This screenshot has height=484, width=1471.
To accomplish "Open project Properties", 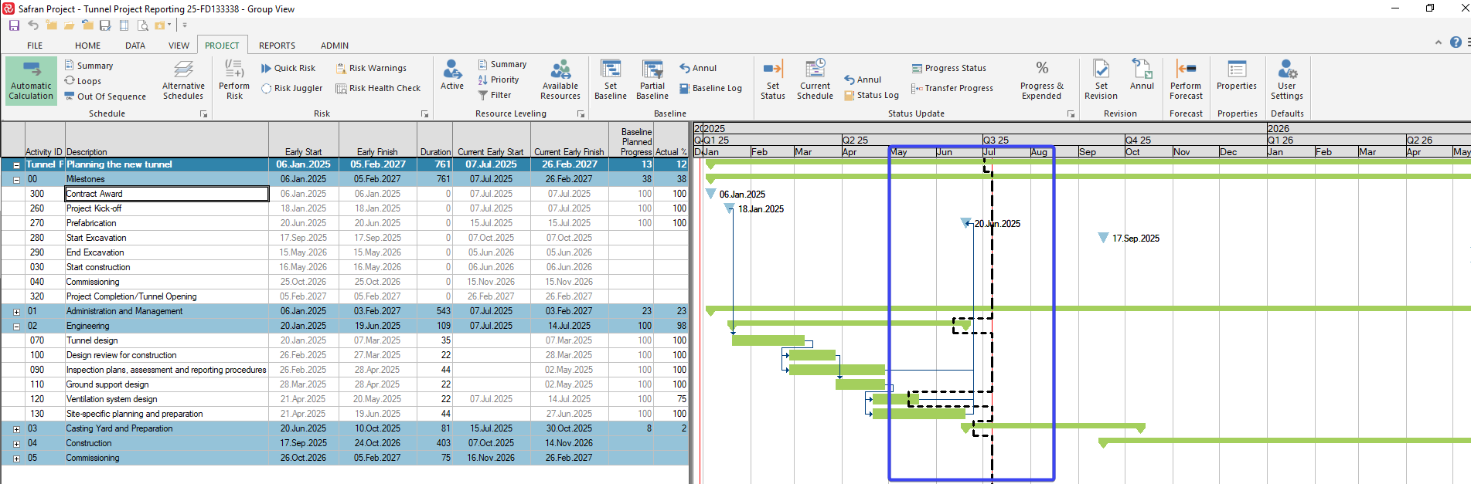I will (x=1237, y=75).
